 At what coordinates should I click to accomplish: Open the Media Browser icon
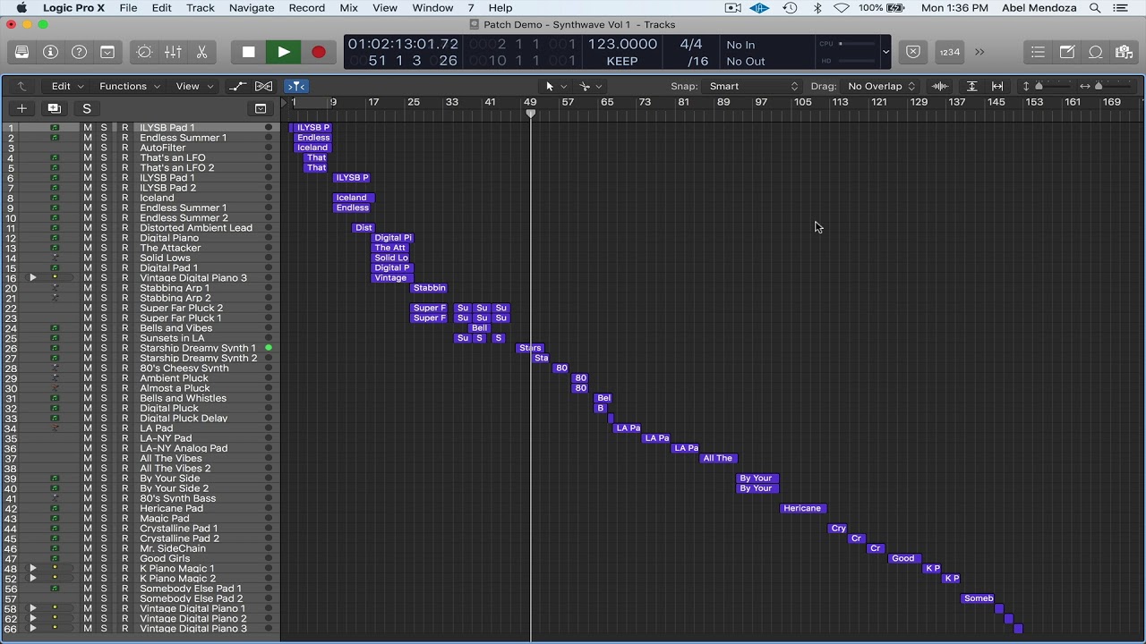[x=1125, y=52]
